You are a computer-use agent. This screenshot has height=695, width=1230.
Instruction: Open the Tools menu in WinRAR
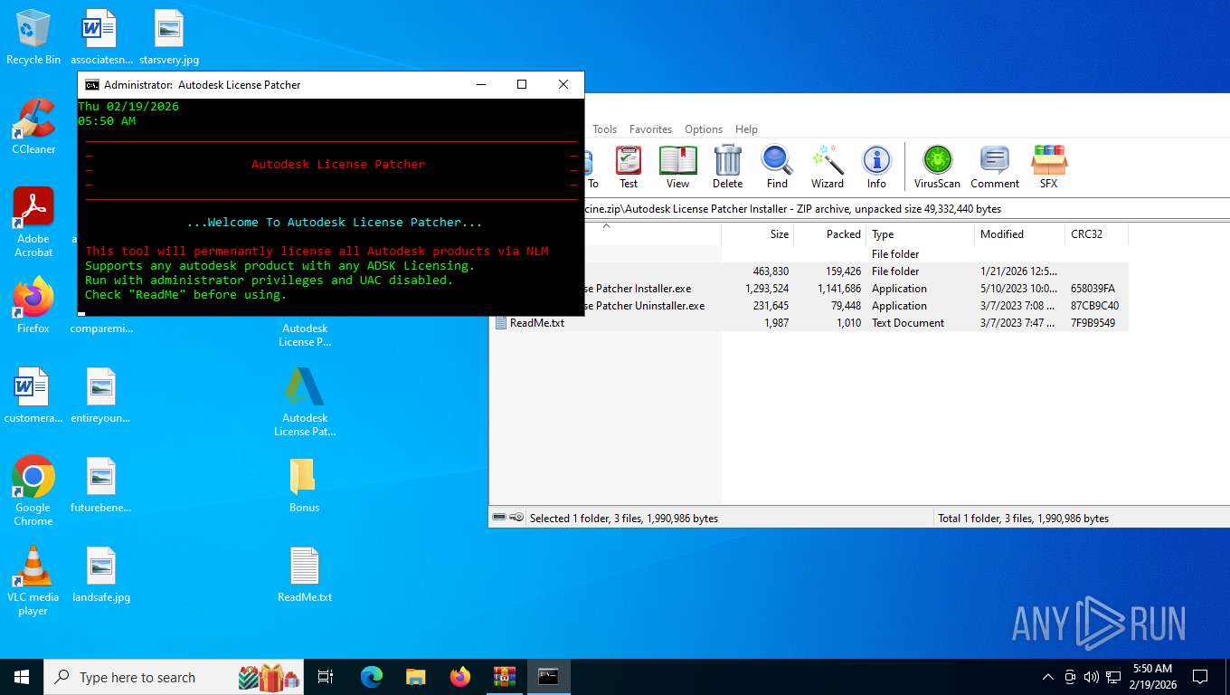click(x=604, y=129)
